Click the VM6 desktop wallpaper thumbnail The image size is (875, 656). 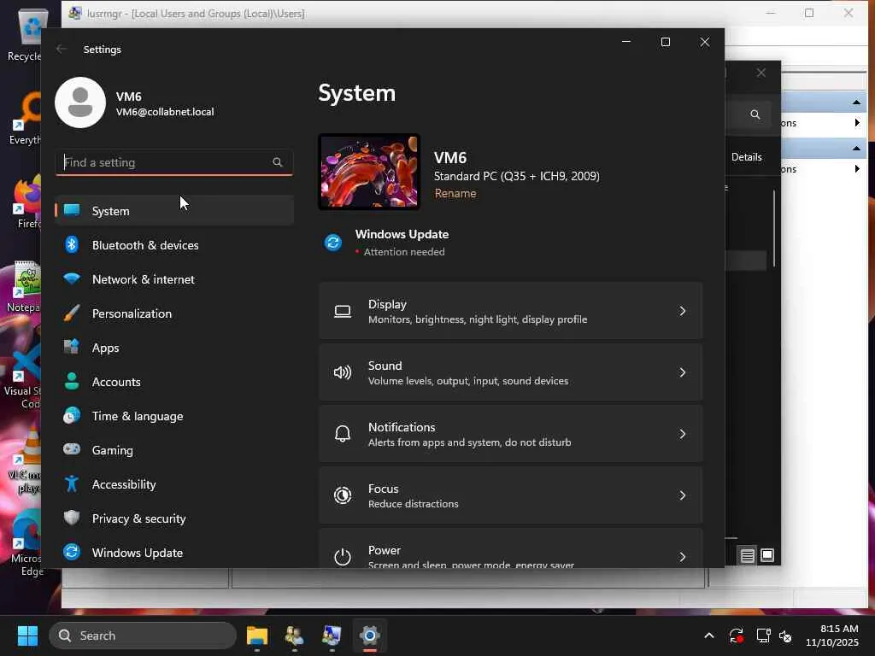(369, 172)
